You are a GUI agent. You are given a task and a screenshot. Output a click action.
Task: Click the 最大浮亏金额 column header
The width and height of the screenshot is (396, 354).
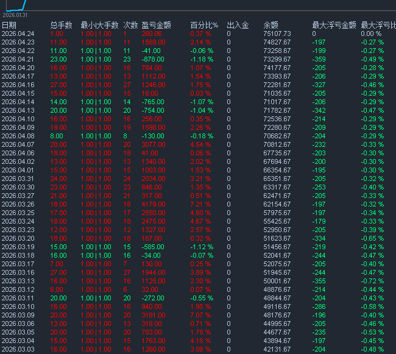point(333,25)
